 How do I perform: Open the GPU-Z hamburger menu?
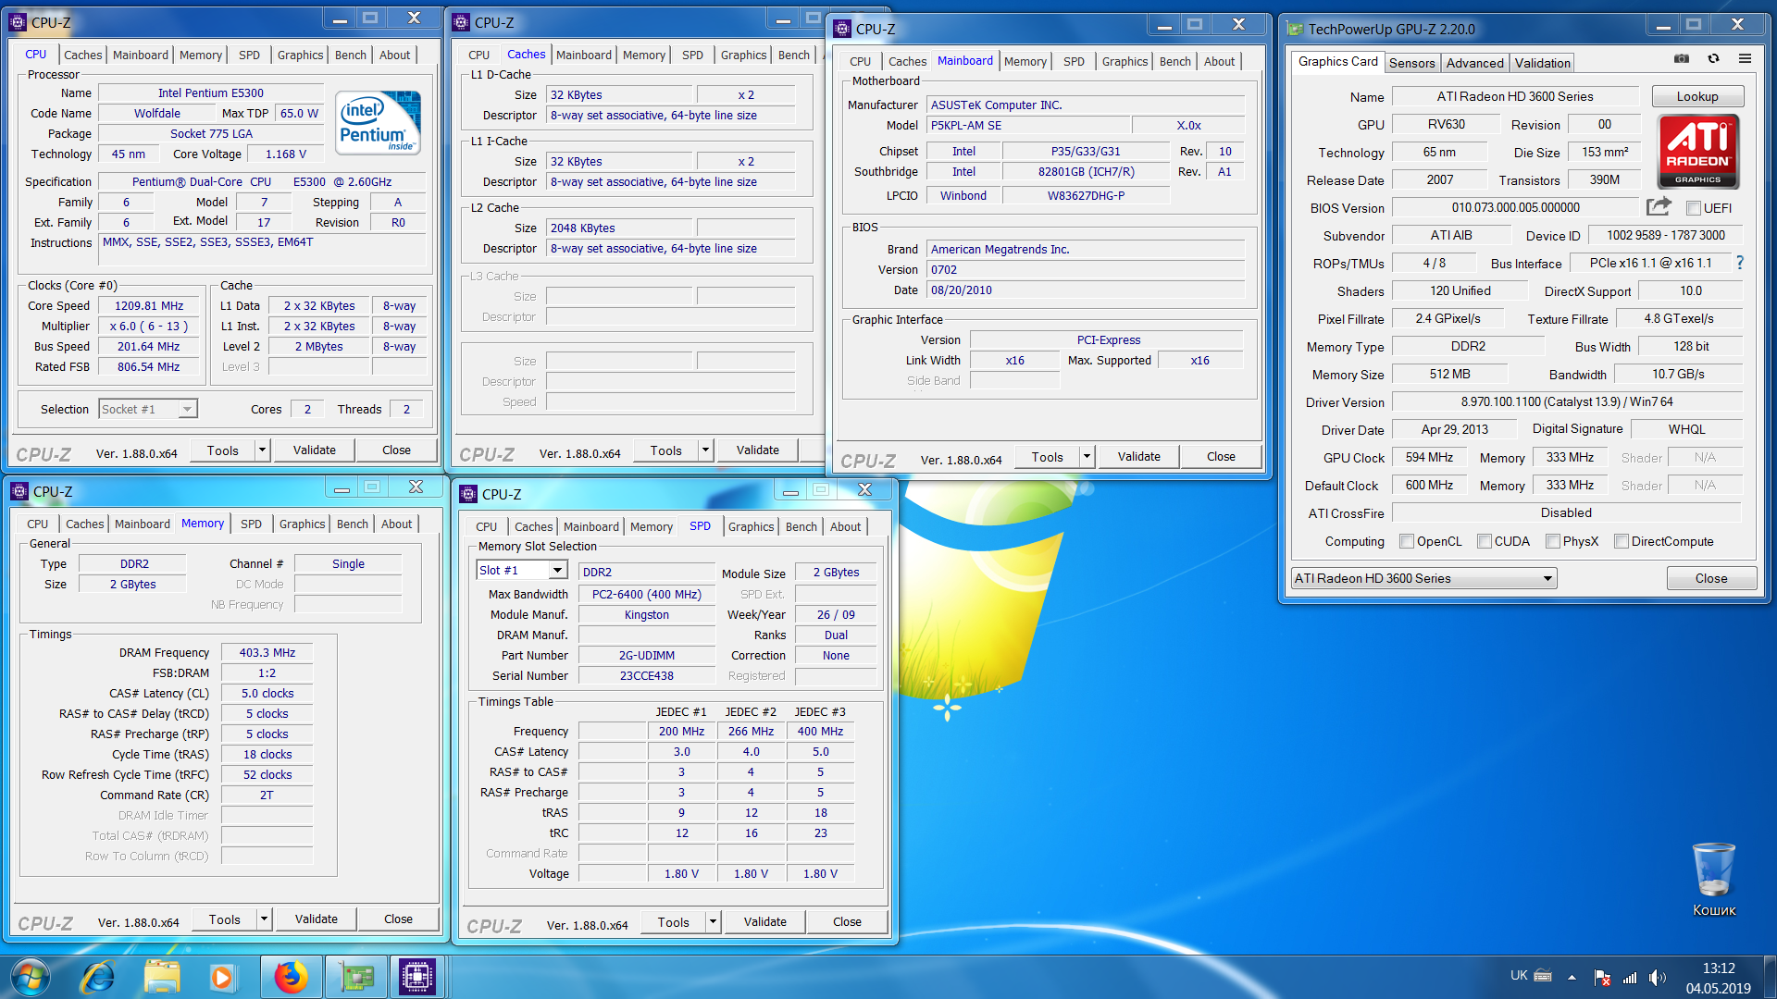tap(1745, 59)
